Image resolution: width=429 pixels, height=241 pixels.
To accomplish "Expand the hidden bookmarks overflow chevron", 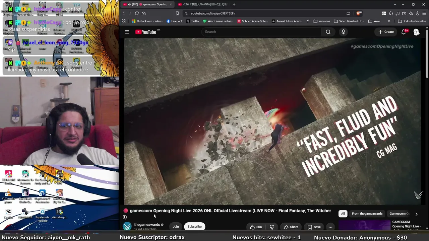I will [389, 21].
